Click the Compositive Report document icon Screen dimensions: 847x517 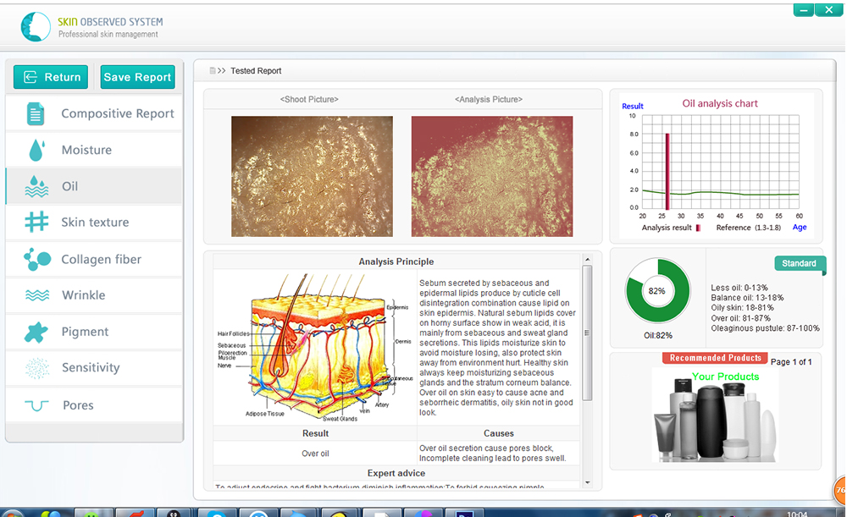pos(36,113)
